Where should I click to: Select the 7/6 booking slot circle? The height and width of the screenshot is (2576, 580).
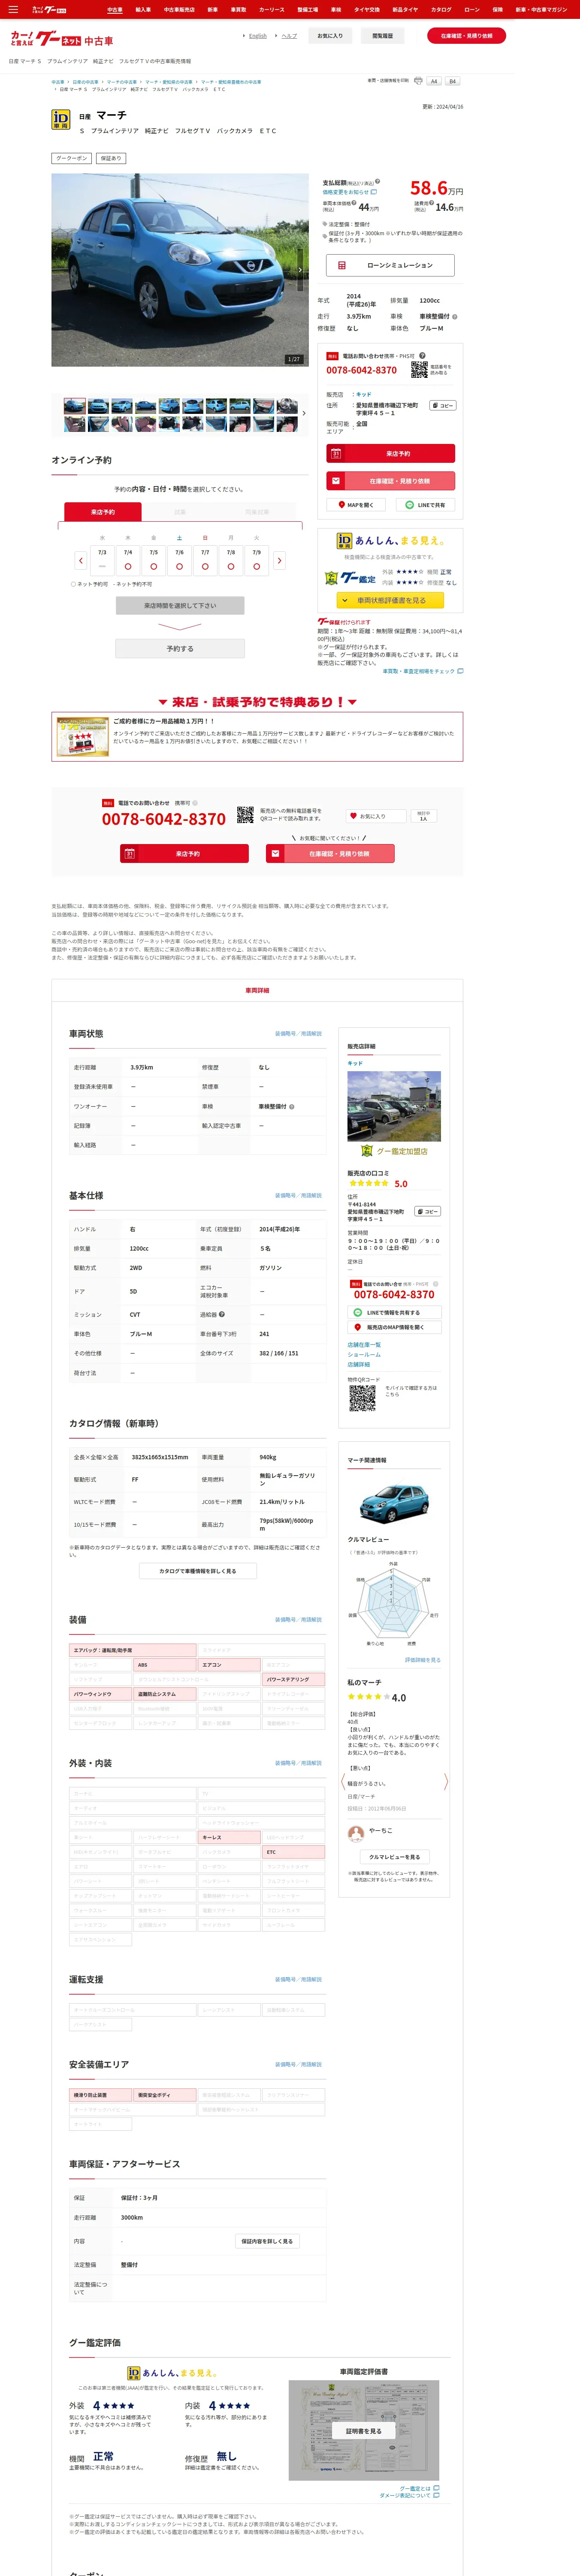pos(180,566)
